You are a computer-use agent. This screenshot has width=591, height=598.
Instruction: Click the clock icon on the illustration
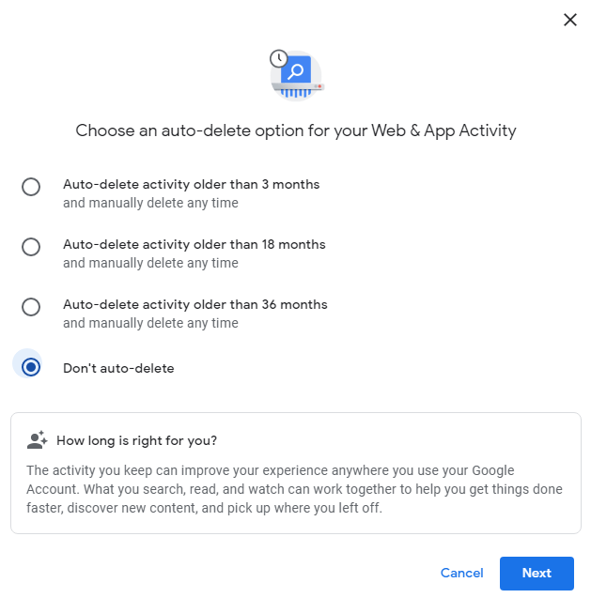279,59
